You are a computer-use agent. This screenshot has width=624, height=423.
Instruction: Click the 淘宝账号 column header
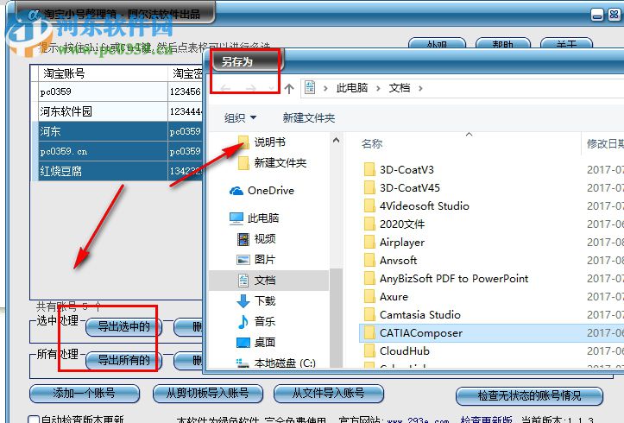click(103, 73)
